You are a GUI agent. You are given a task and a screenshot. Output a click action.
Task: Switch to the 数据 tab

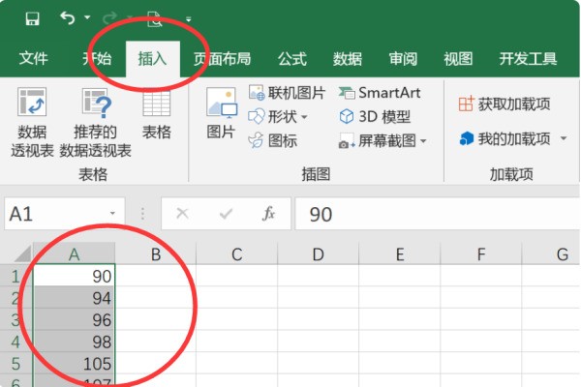(x=348, y=58)
